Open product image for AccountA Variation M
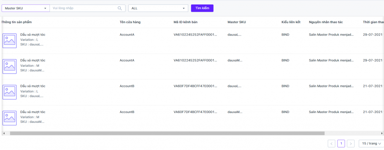 [x=9, y=66]
